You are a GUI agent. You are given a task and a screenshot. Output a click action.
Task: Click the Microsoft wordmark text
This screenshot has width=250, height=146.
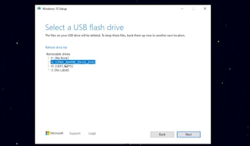(x=57, y=133)
